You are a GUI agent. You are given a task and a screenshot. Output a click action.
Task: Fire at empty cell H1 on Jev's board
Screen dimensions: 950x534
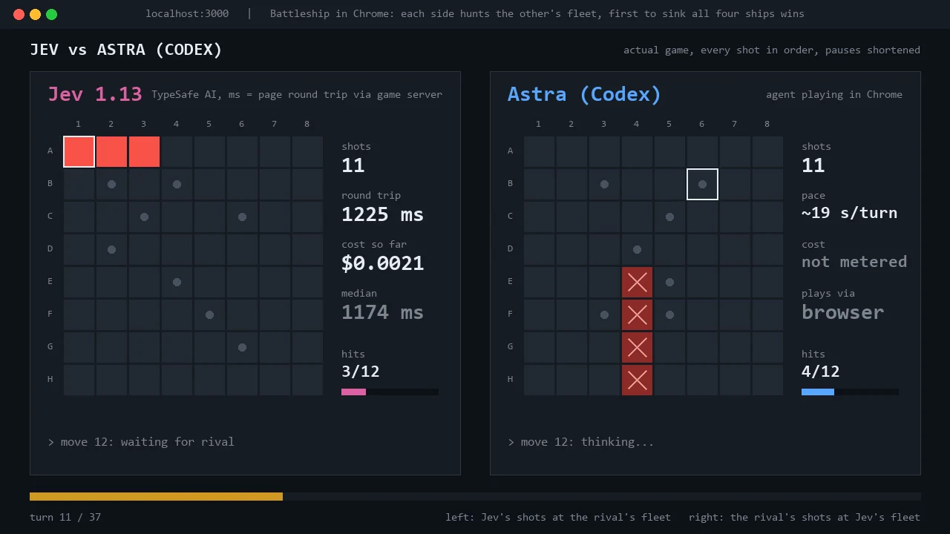click(x=79, y=380)
